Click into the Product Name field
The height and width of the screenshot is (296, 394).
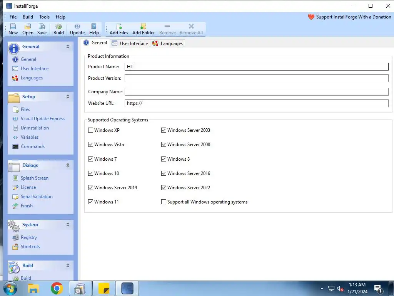tap(257, 67)
